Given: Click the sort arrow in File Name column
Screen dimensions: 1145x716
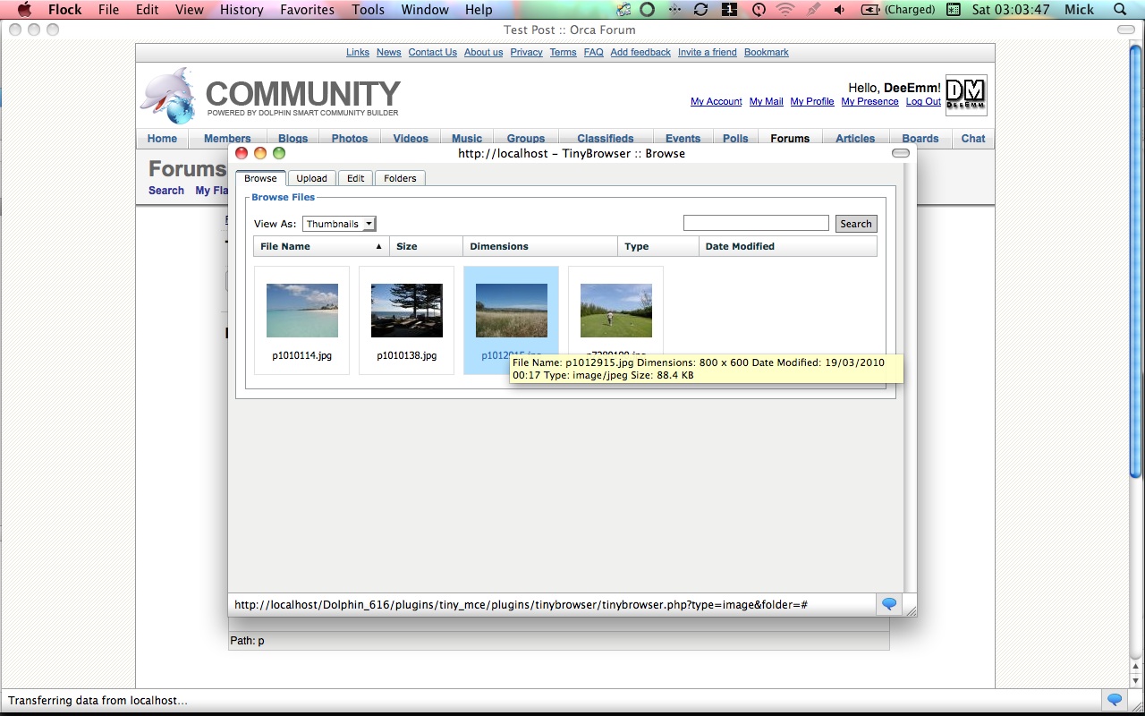Looking at the screenshot, I should point(378,246).
